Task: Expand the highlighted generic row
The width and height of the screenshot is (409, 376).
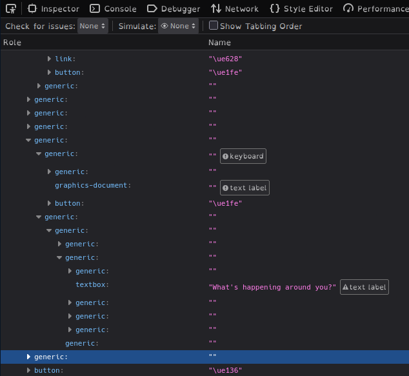Action: [28, 357]
